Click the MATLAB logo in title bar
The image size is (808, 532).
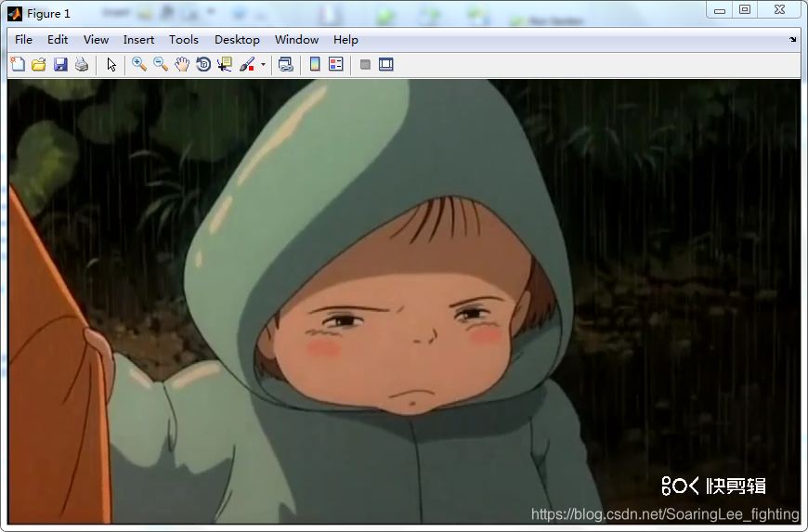(x=15, y=13)
